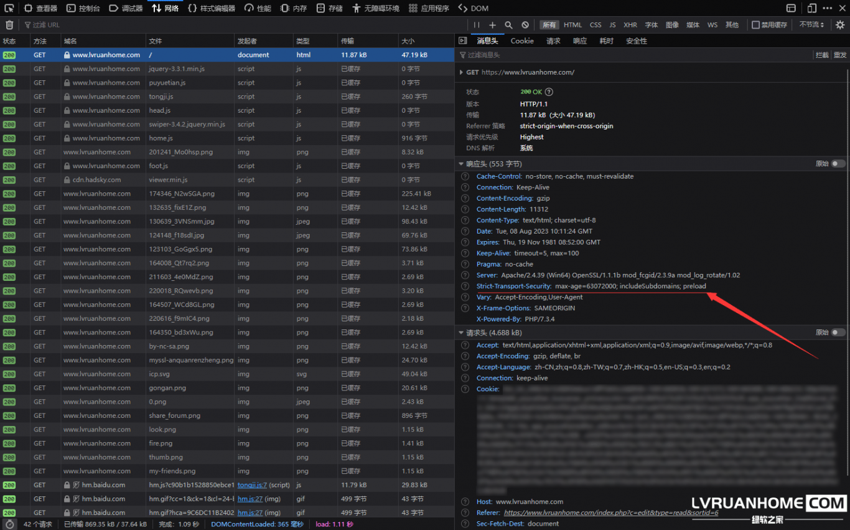Toggle raw view for 响应头 section
The width and height of the screenshot is (850, 530).
[838, 164]
